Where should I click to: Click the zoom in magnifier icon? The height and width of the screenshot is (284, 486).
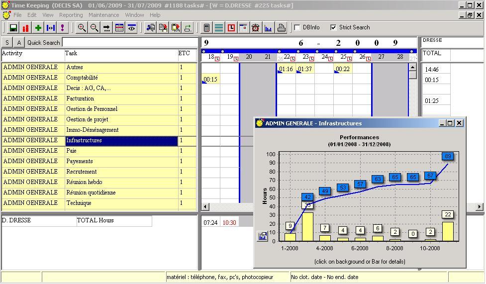82,28
